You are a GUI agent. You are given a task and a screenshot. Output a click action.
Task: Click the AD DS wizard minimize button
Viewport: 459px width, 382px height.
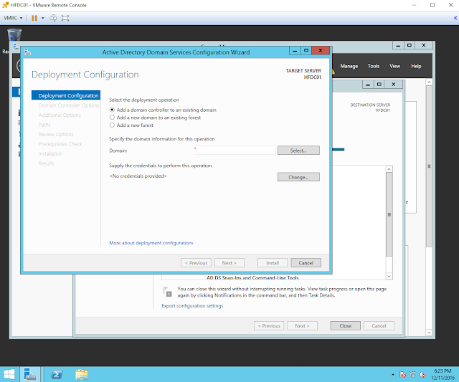[295, 51]
